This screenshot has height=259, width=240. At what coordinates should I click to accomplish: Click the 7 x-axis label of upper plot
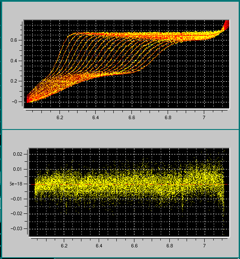[204, 117]
